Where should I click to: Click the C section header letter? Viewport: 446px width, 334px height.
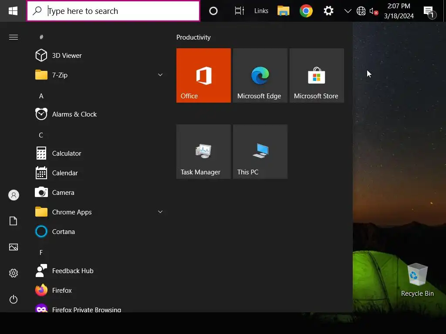[41, 135]
